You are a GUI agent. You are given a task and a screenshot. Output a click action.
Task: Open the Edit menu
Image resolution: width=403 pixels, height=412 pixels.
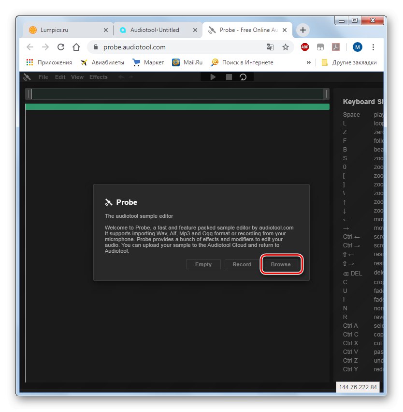[x=60, y=77]
